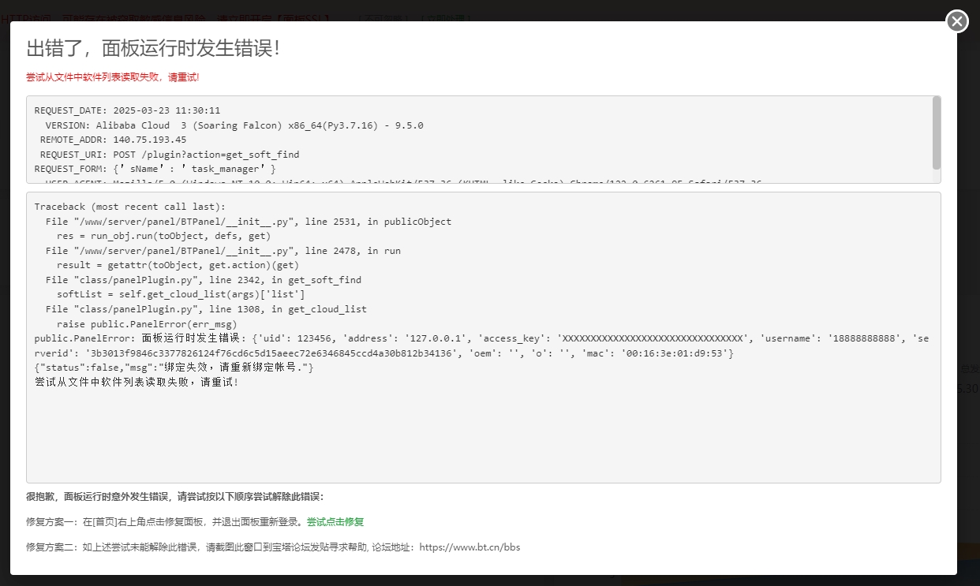Viewport: 980px width, 586px height.
Task: Click the line 1308 in get_cloud_list entry
Action: tap(206, 309)
